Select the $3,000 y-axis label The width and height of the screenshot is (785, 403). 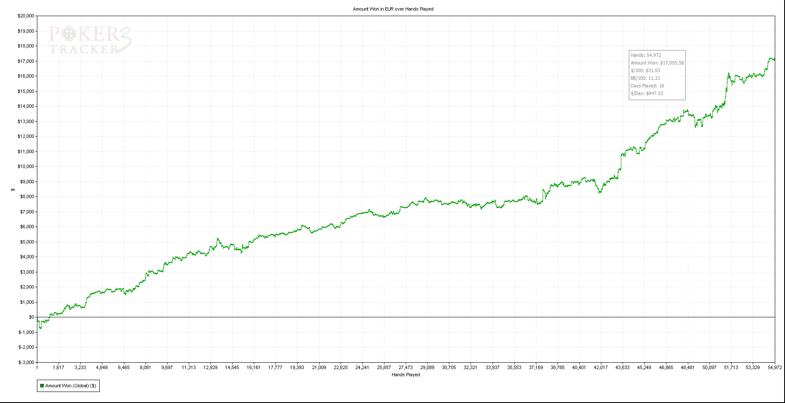tap(27, 272)
